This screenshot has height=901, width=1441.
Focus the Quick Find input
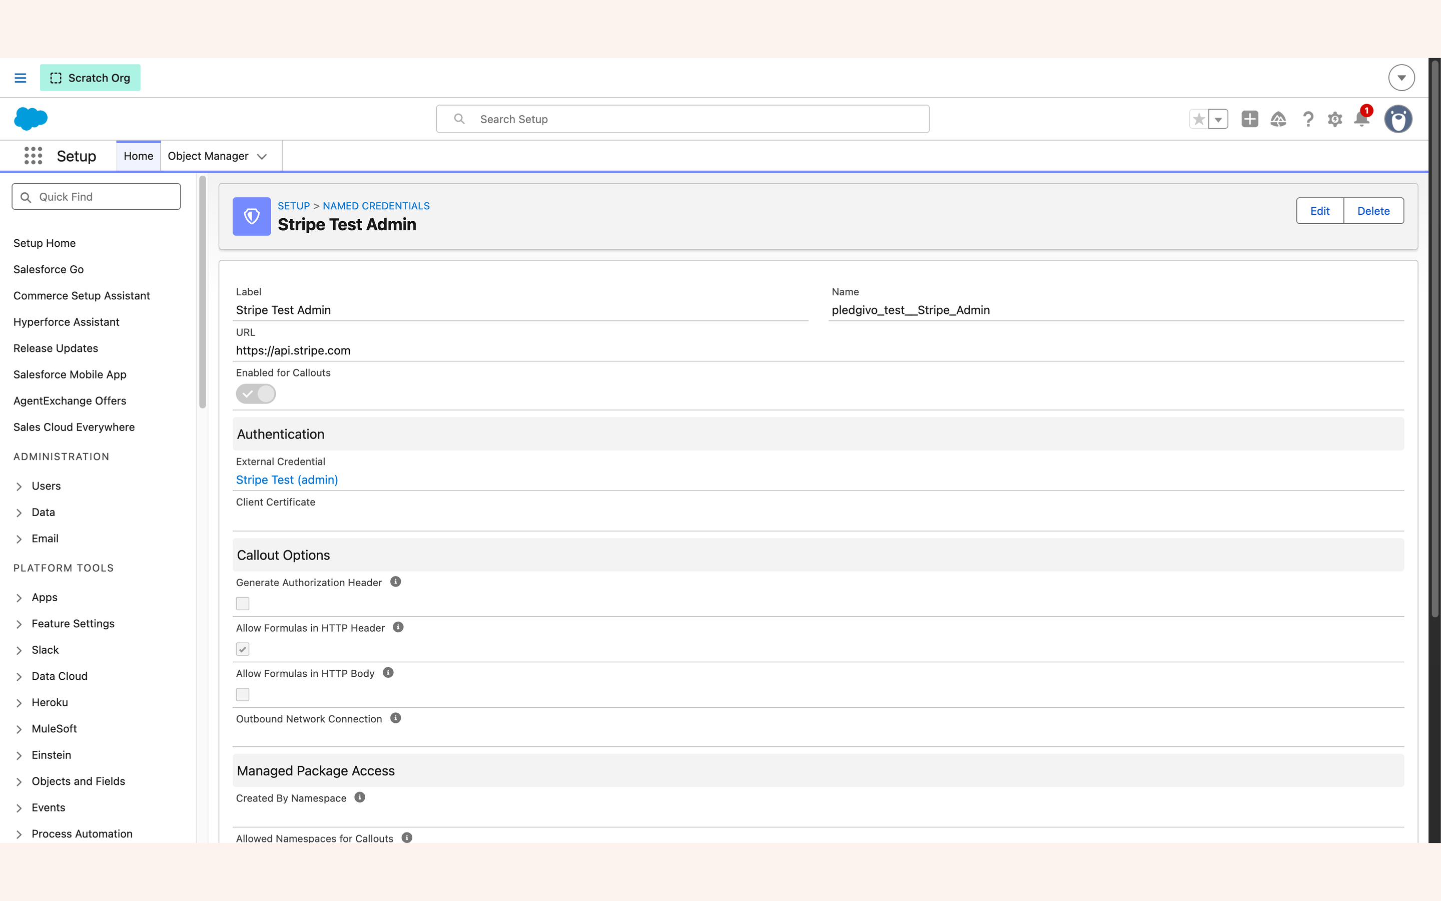pos(96,197)
